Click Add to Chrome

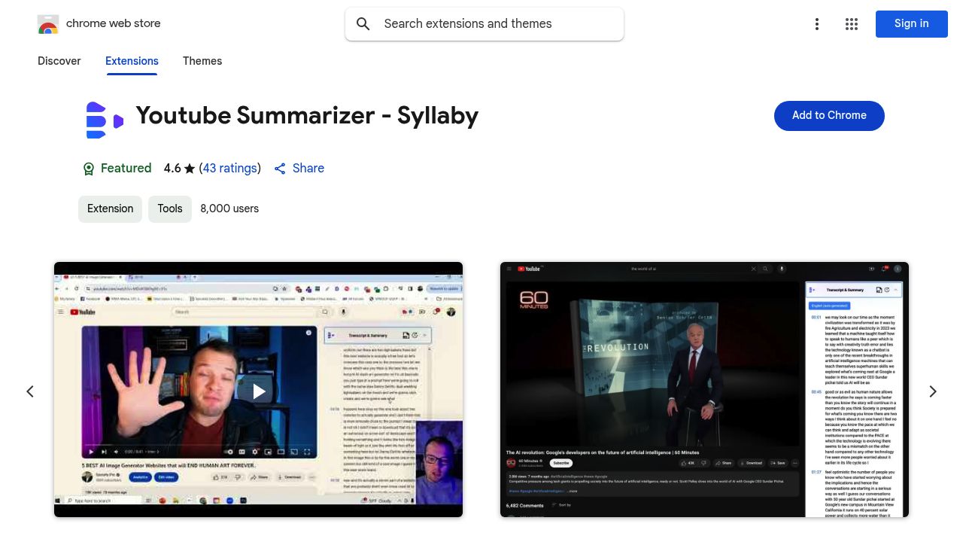[x=829, y=116]
